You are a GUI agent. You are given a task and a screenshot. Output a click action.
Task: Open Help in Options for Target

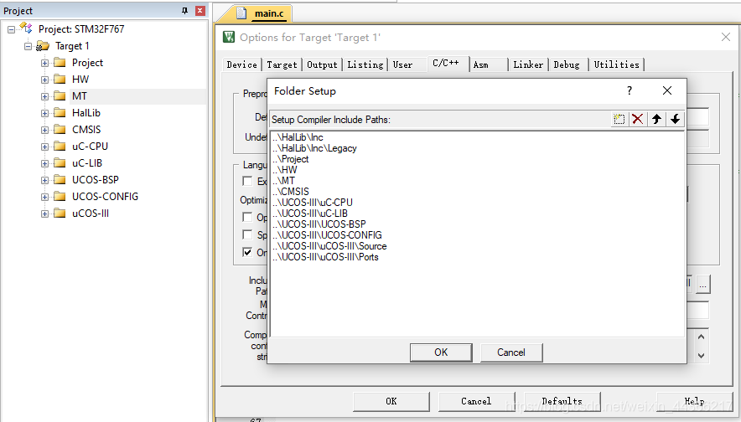[x=695, y=401]
